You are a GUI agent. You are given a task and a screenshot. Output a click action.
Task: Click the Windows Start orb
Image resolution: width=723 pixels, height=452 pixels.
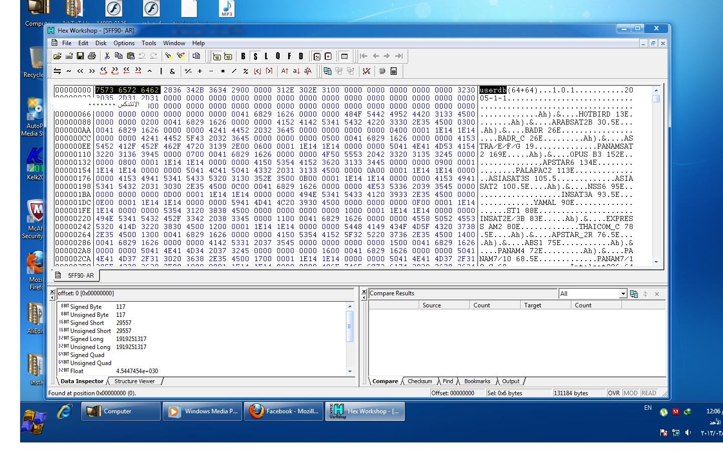pos(34,421)
